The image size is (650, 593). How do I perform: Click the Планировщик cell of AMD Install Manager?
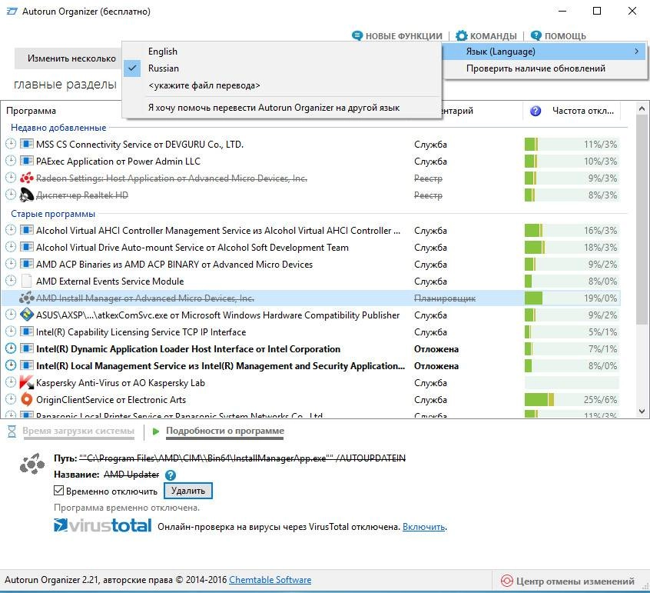(x=445, y=298)
